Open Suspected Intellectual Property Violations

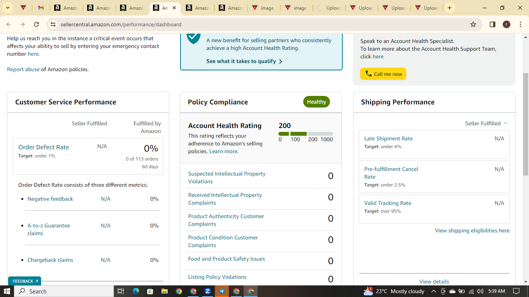click(x=227, y=178)
